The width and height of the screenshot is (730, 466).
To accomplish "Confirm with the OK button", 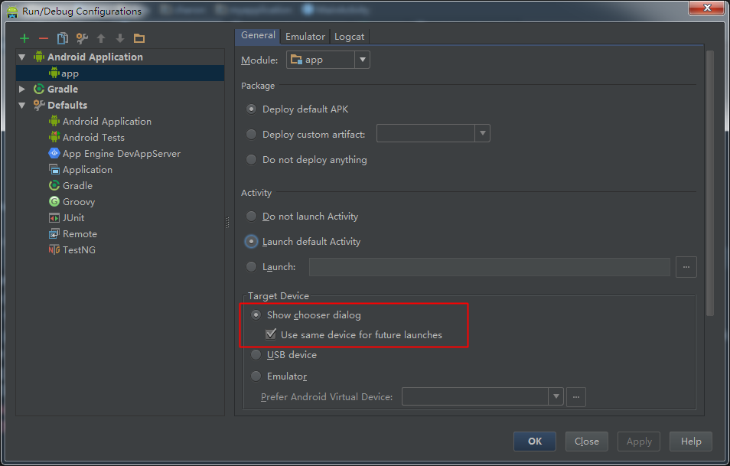I will [x=534, y=442].
